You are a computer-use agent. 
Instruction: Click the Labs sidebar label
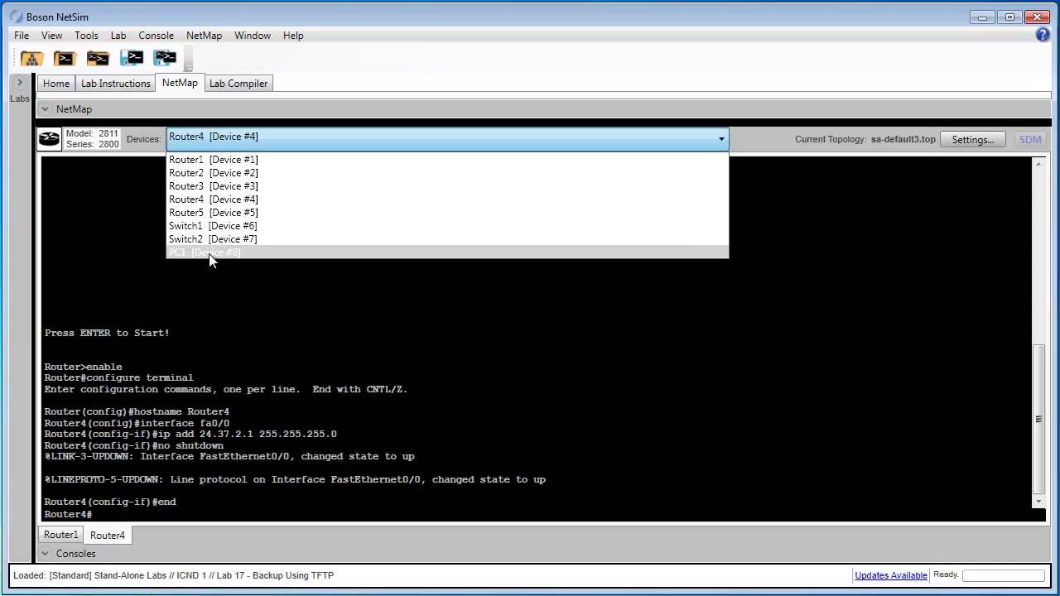click(20, 99)
